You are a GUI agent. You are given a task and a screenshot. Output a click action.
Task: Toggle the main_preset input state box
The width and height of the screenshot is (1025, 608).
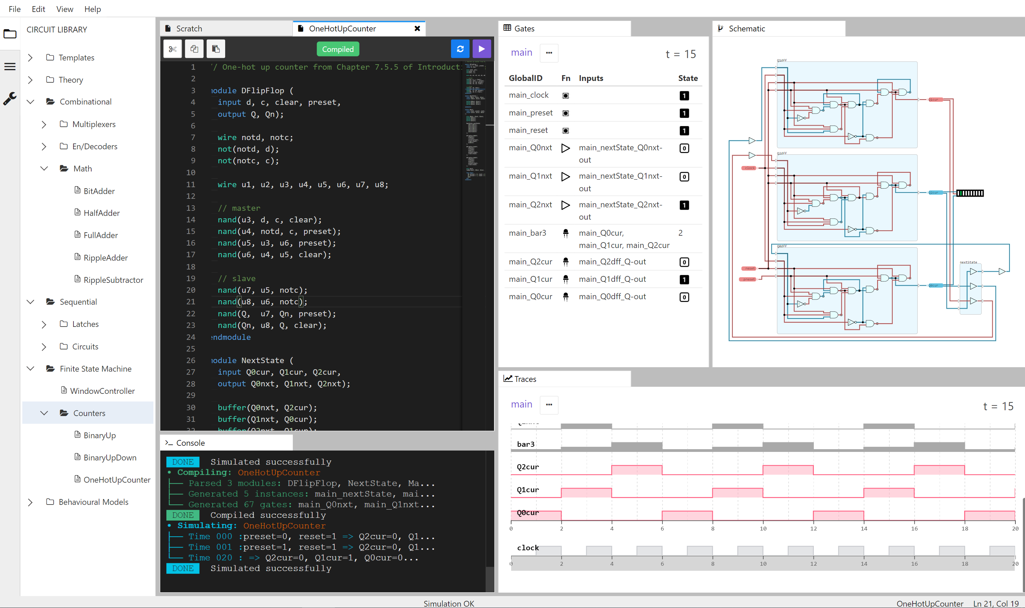(684, 113)
